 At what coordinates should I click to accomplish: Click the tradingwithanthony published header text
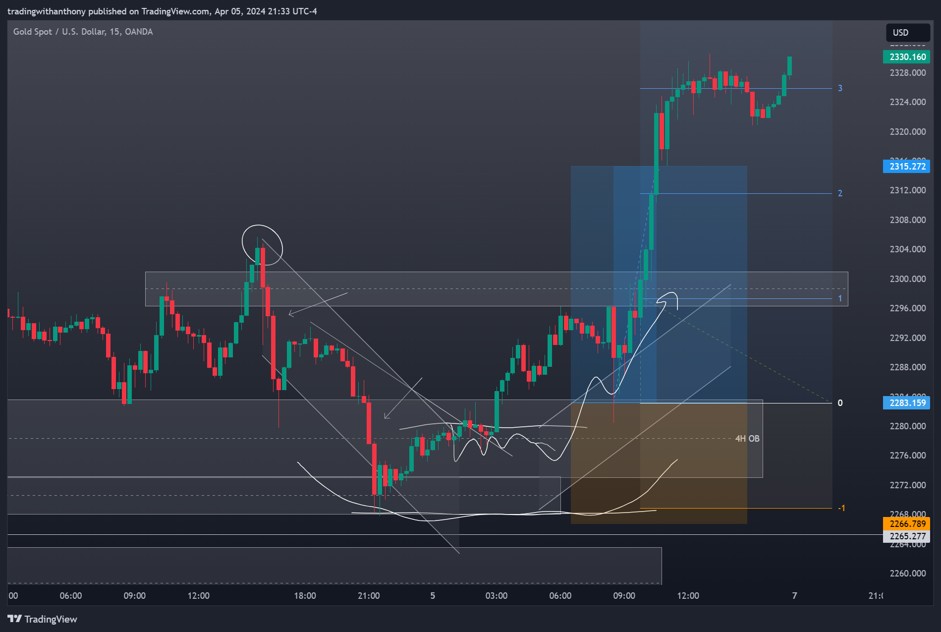tap(162, 11)
